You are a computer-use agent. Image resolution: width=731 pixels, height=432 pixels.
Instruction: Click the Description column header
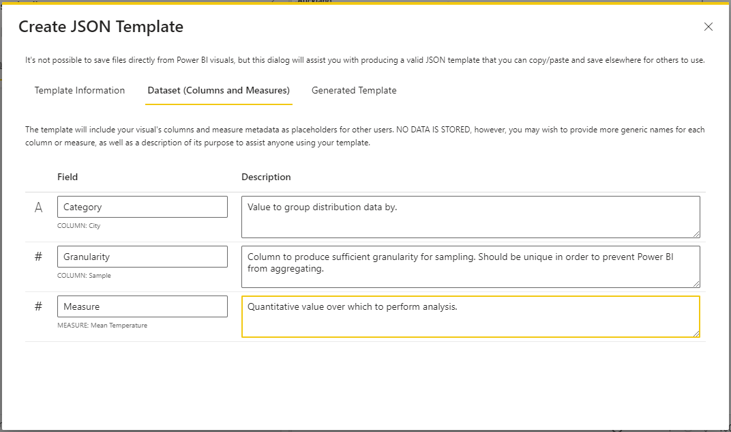pyautogui.click(x=266, y=177)
